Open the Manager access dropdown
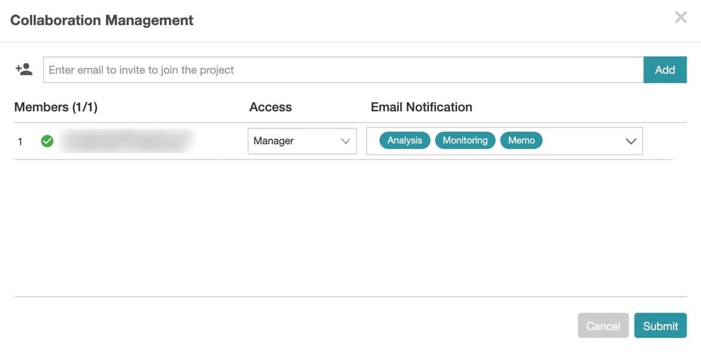701x352 pixels. (x=302, y=141)
